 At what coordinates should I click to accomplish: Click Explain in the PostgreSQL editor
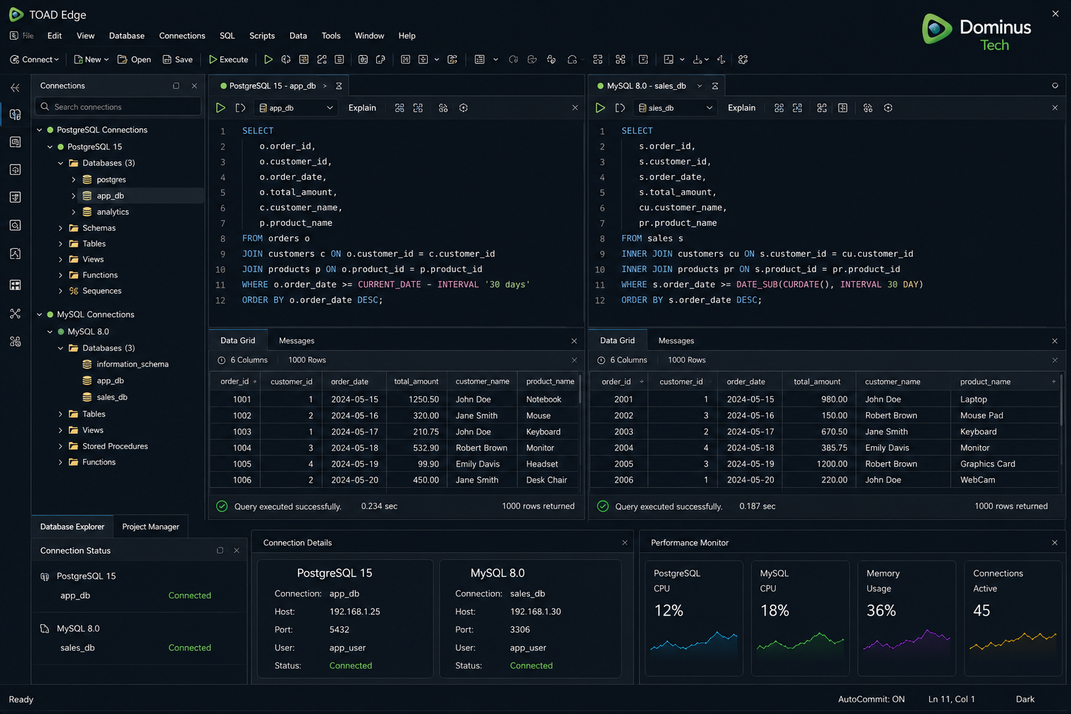[362, 108]
